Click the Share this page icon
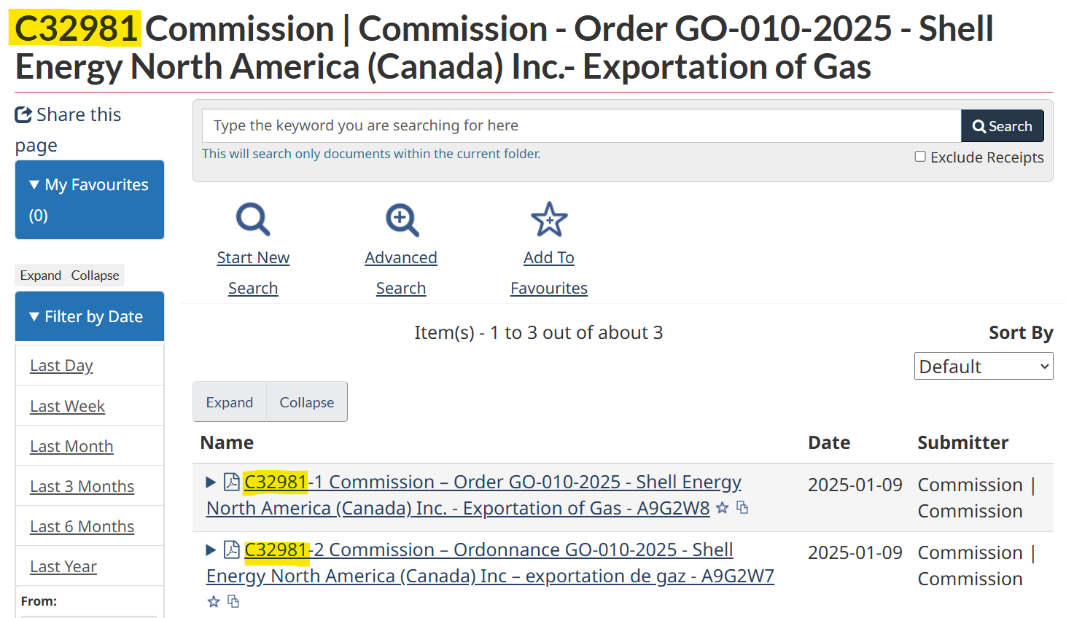 click(23, 114)
